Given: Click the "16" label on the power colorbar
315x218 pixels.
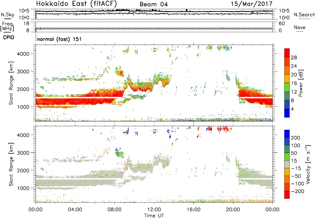Looking at the screenshot, I should (294, 83).
